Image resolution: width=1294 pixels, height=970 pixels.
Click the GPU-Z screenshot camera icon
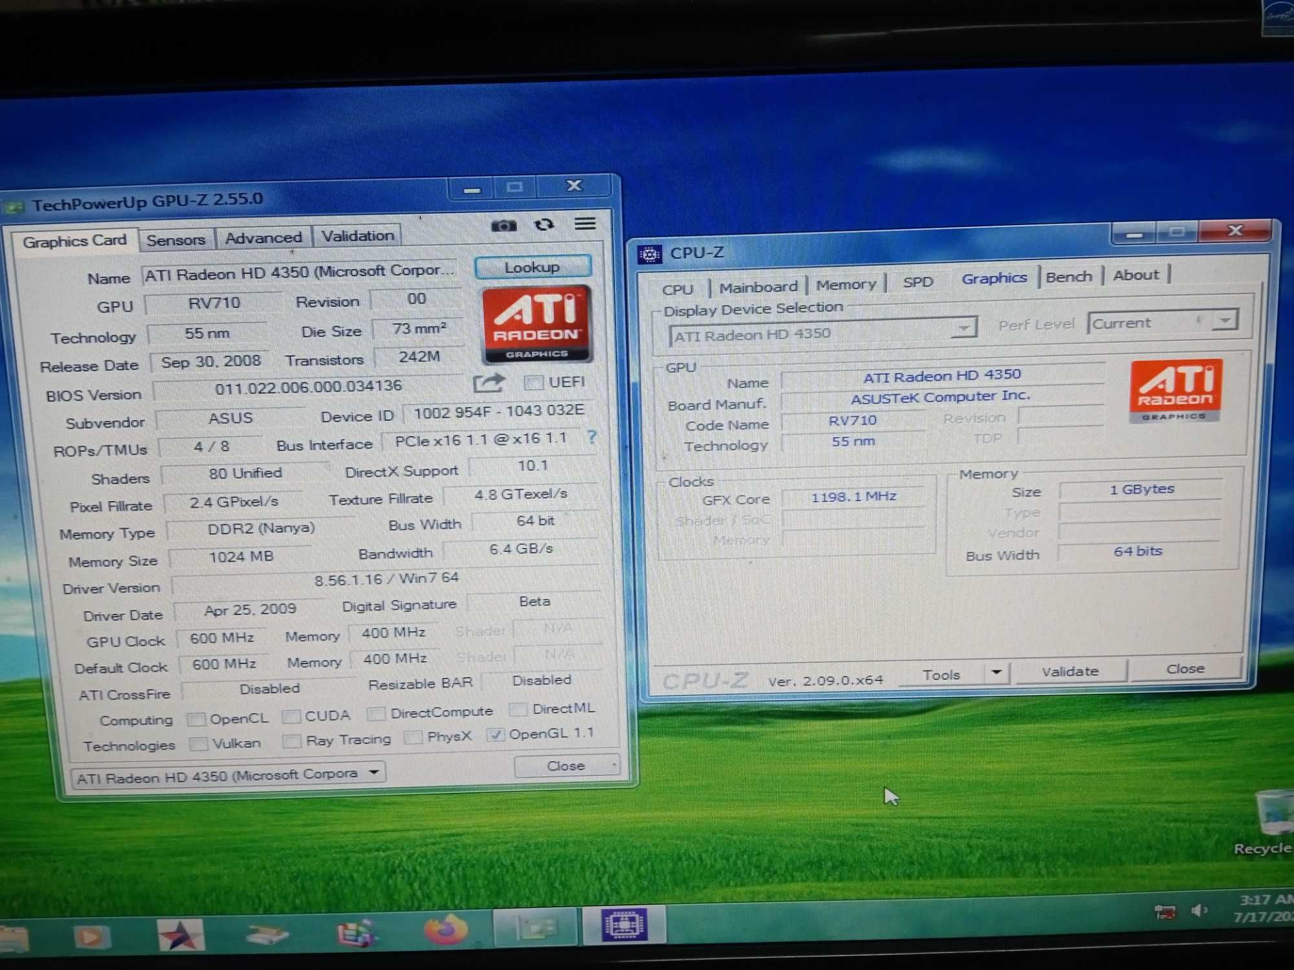503,226
